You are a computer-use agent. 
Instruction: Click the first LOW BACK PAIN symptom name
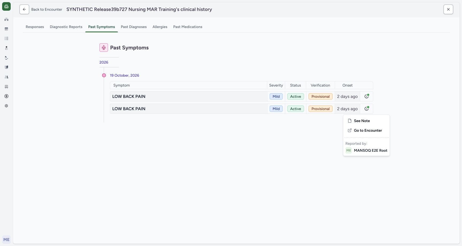click(x=129, y=96)
